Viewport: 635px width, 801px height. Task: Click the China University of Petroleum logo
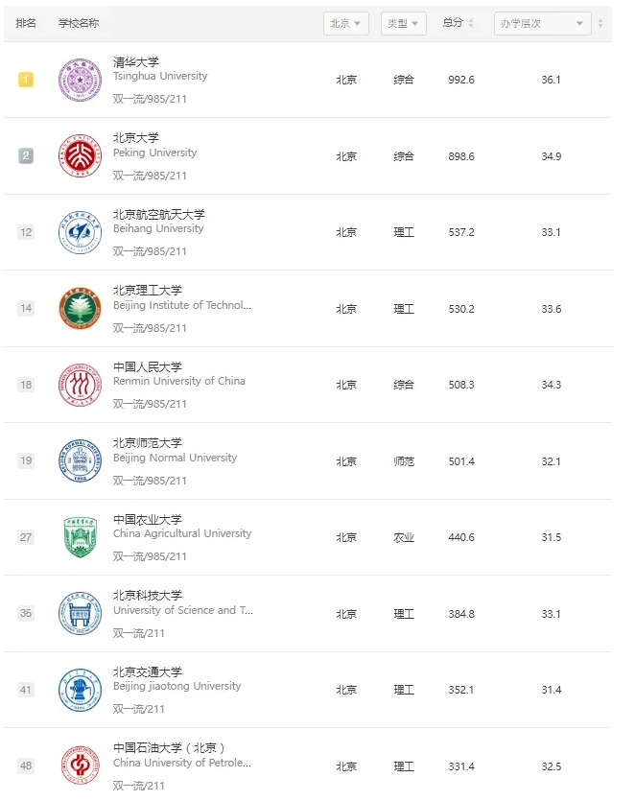pyautogui.click(x=80, y=766)
